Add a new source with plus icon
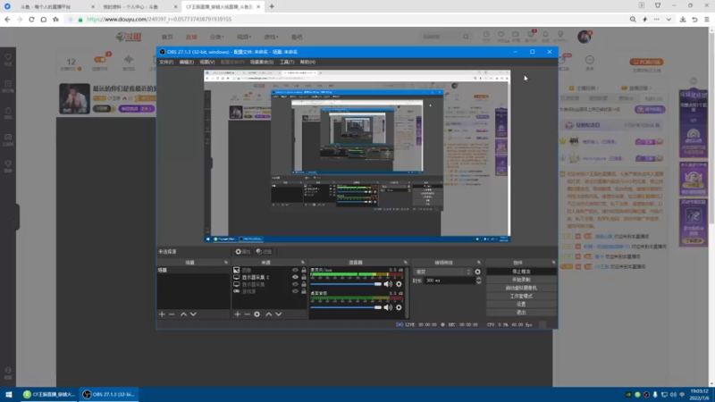Image resolution: width=715 pixels, height=402 pixels. point(237,314)
